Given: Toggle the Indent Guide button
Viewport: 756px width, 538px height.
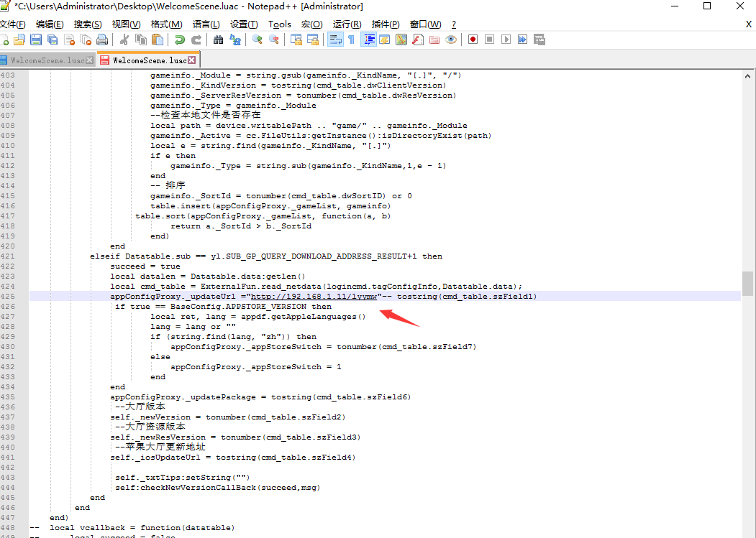Looking at the screenshot, I should point(368,40).
